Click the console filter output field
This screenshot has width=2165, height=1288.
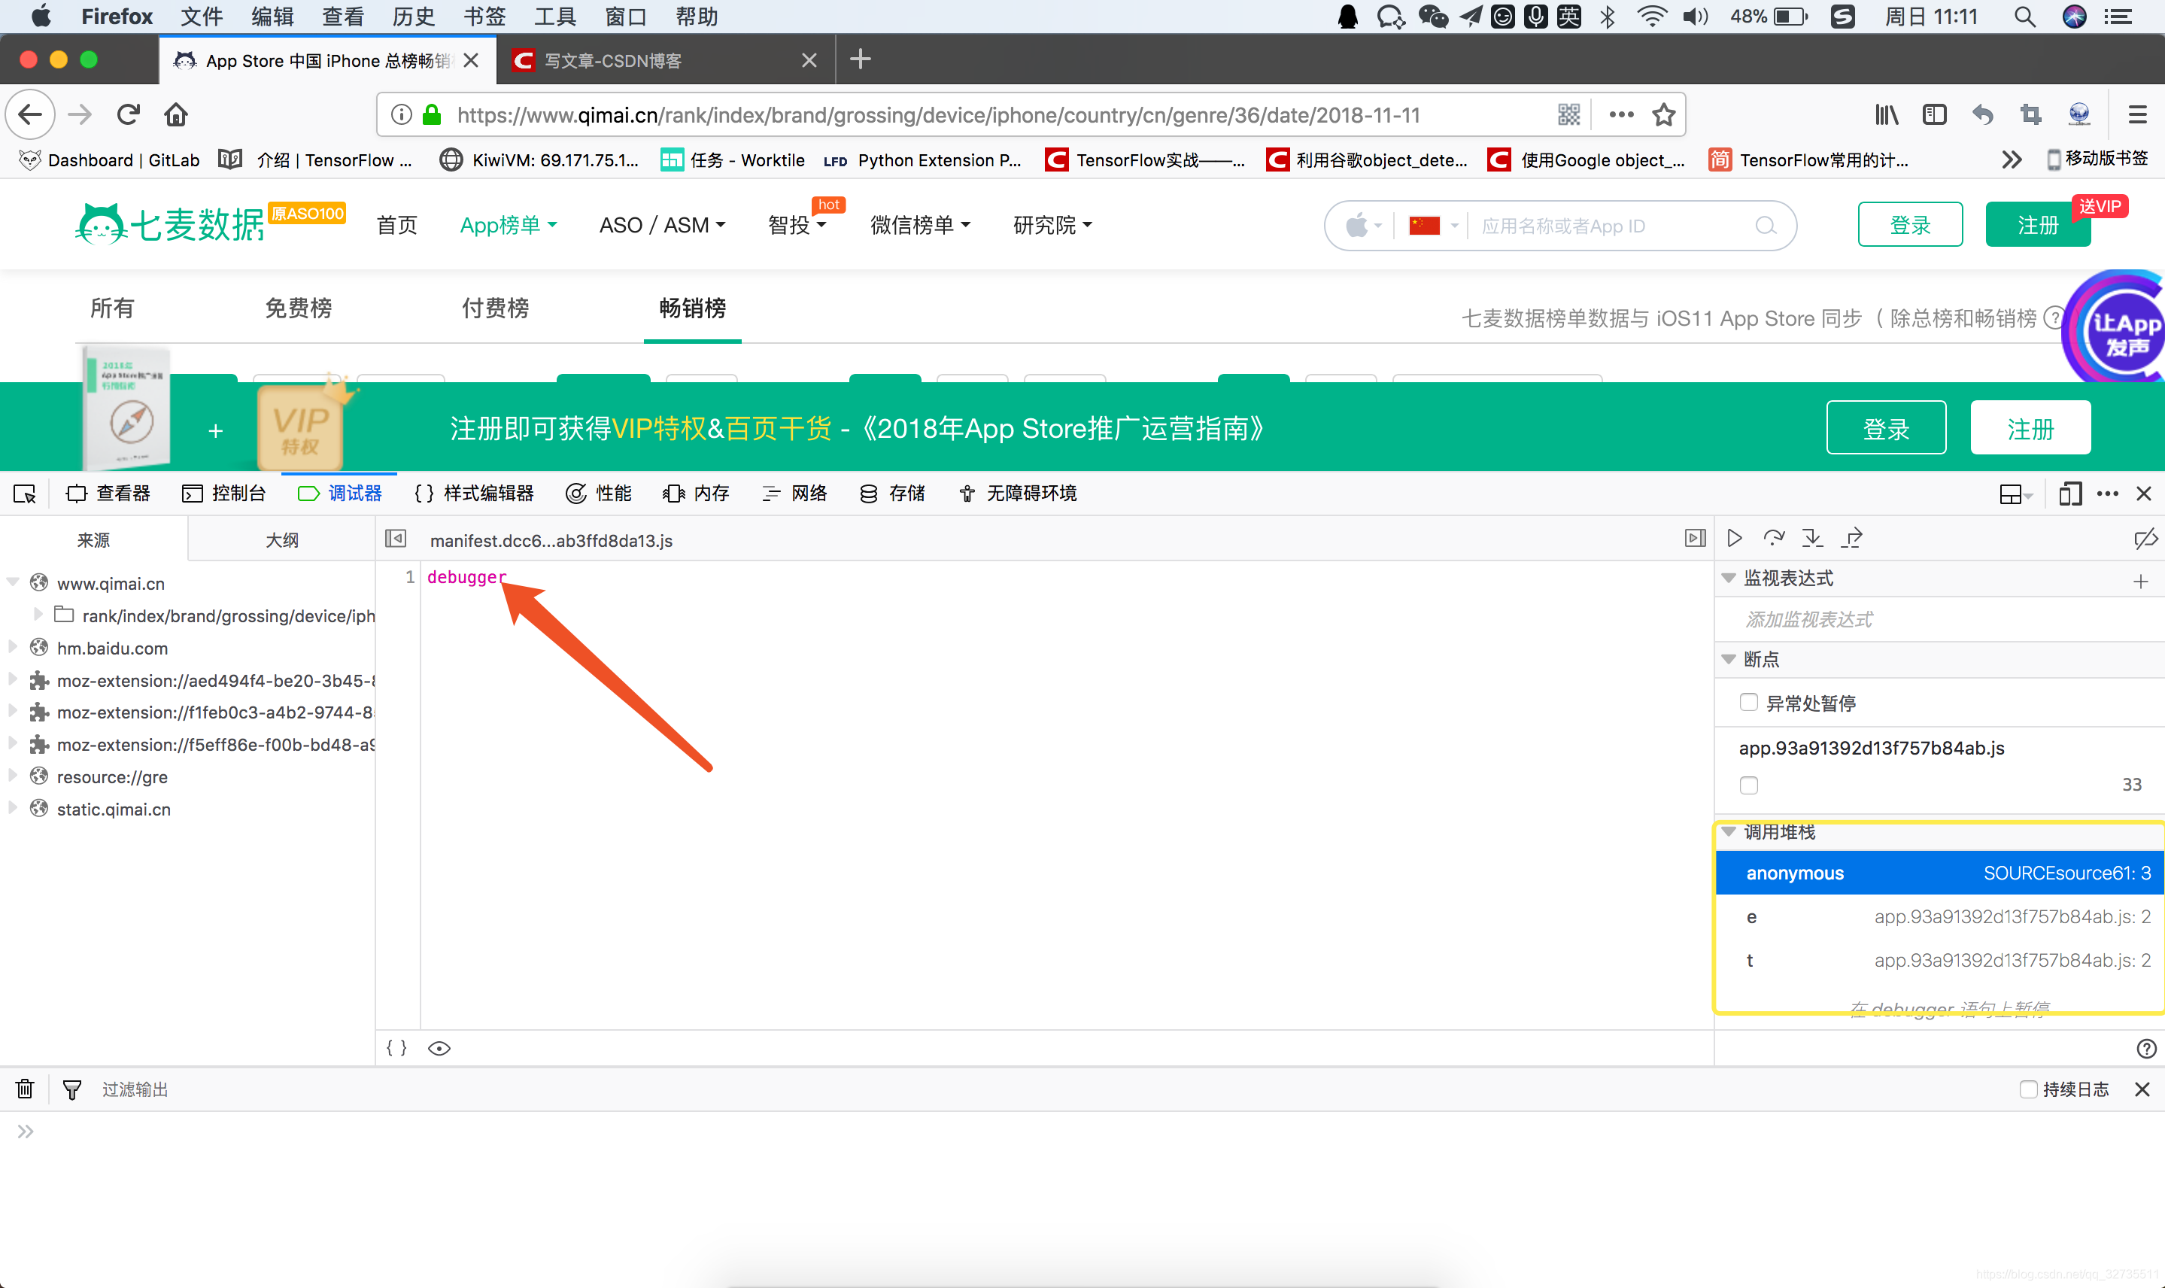(1041, 1089)
